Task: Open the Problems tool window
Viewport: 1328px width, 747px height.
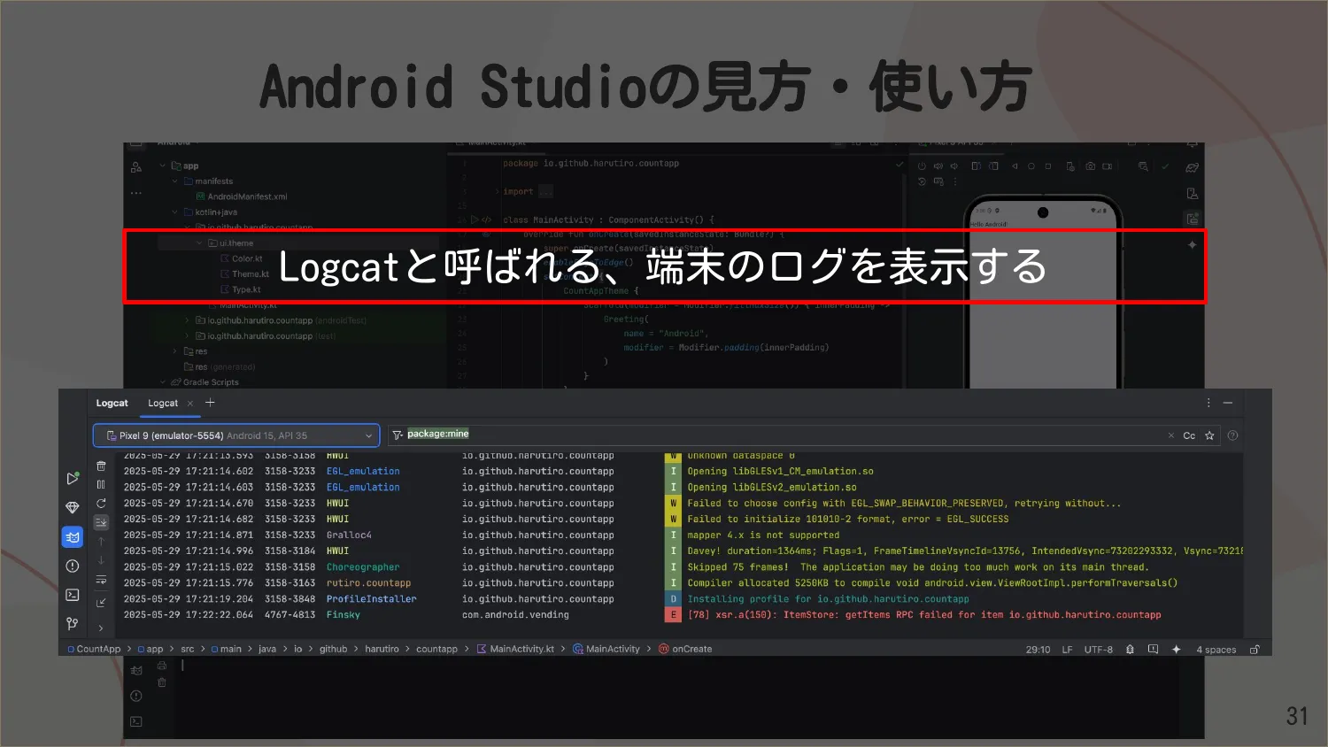Action: pyautogui.click(x=73, y=566)
